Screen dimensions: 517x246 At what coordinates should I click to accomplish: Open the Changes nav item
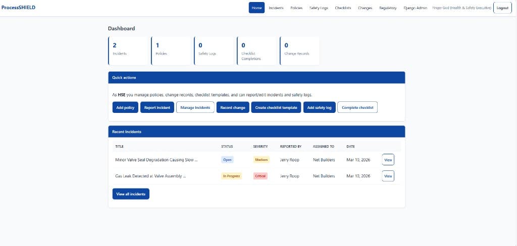(x=365, y=8)
